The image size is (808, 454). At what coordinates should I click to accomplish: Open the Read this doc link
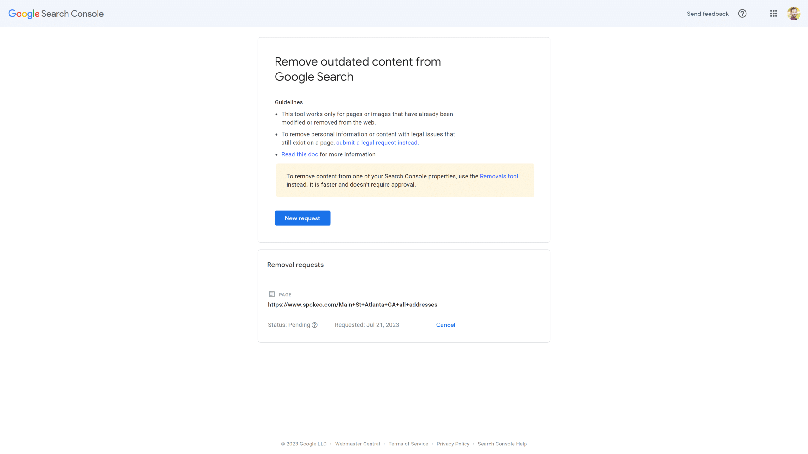point(300,154)
